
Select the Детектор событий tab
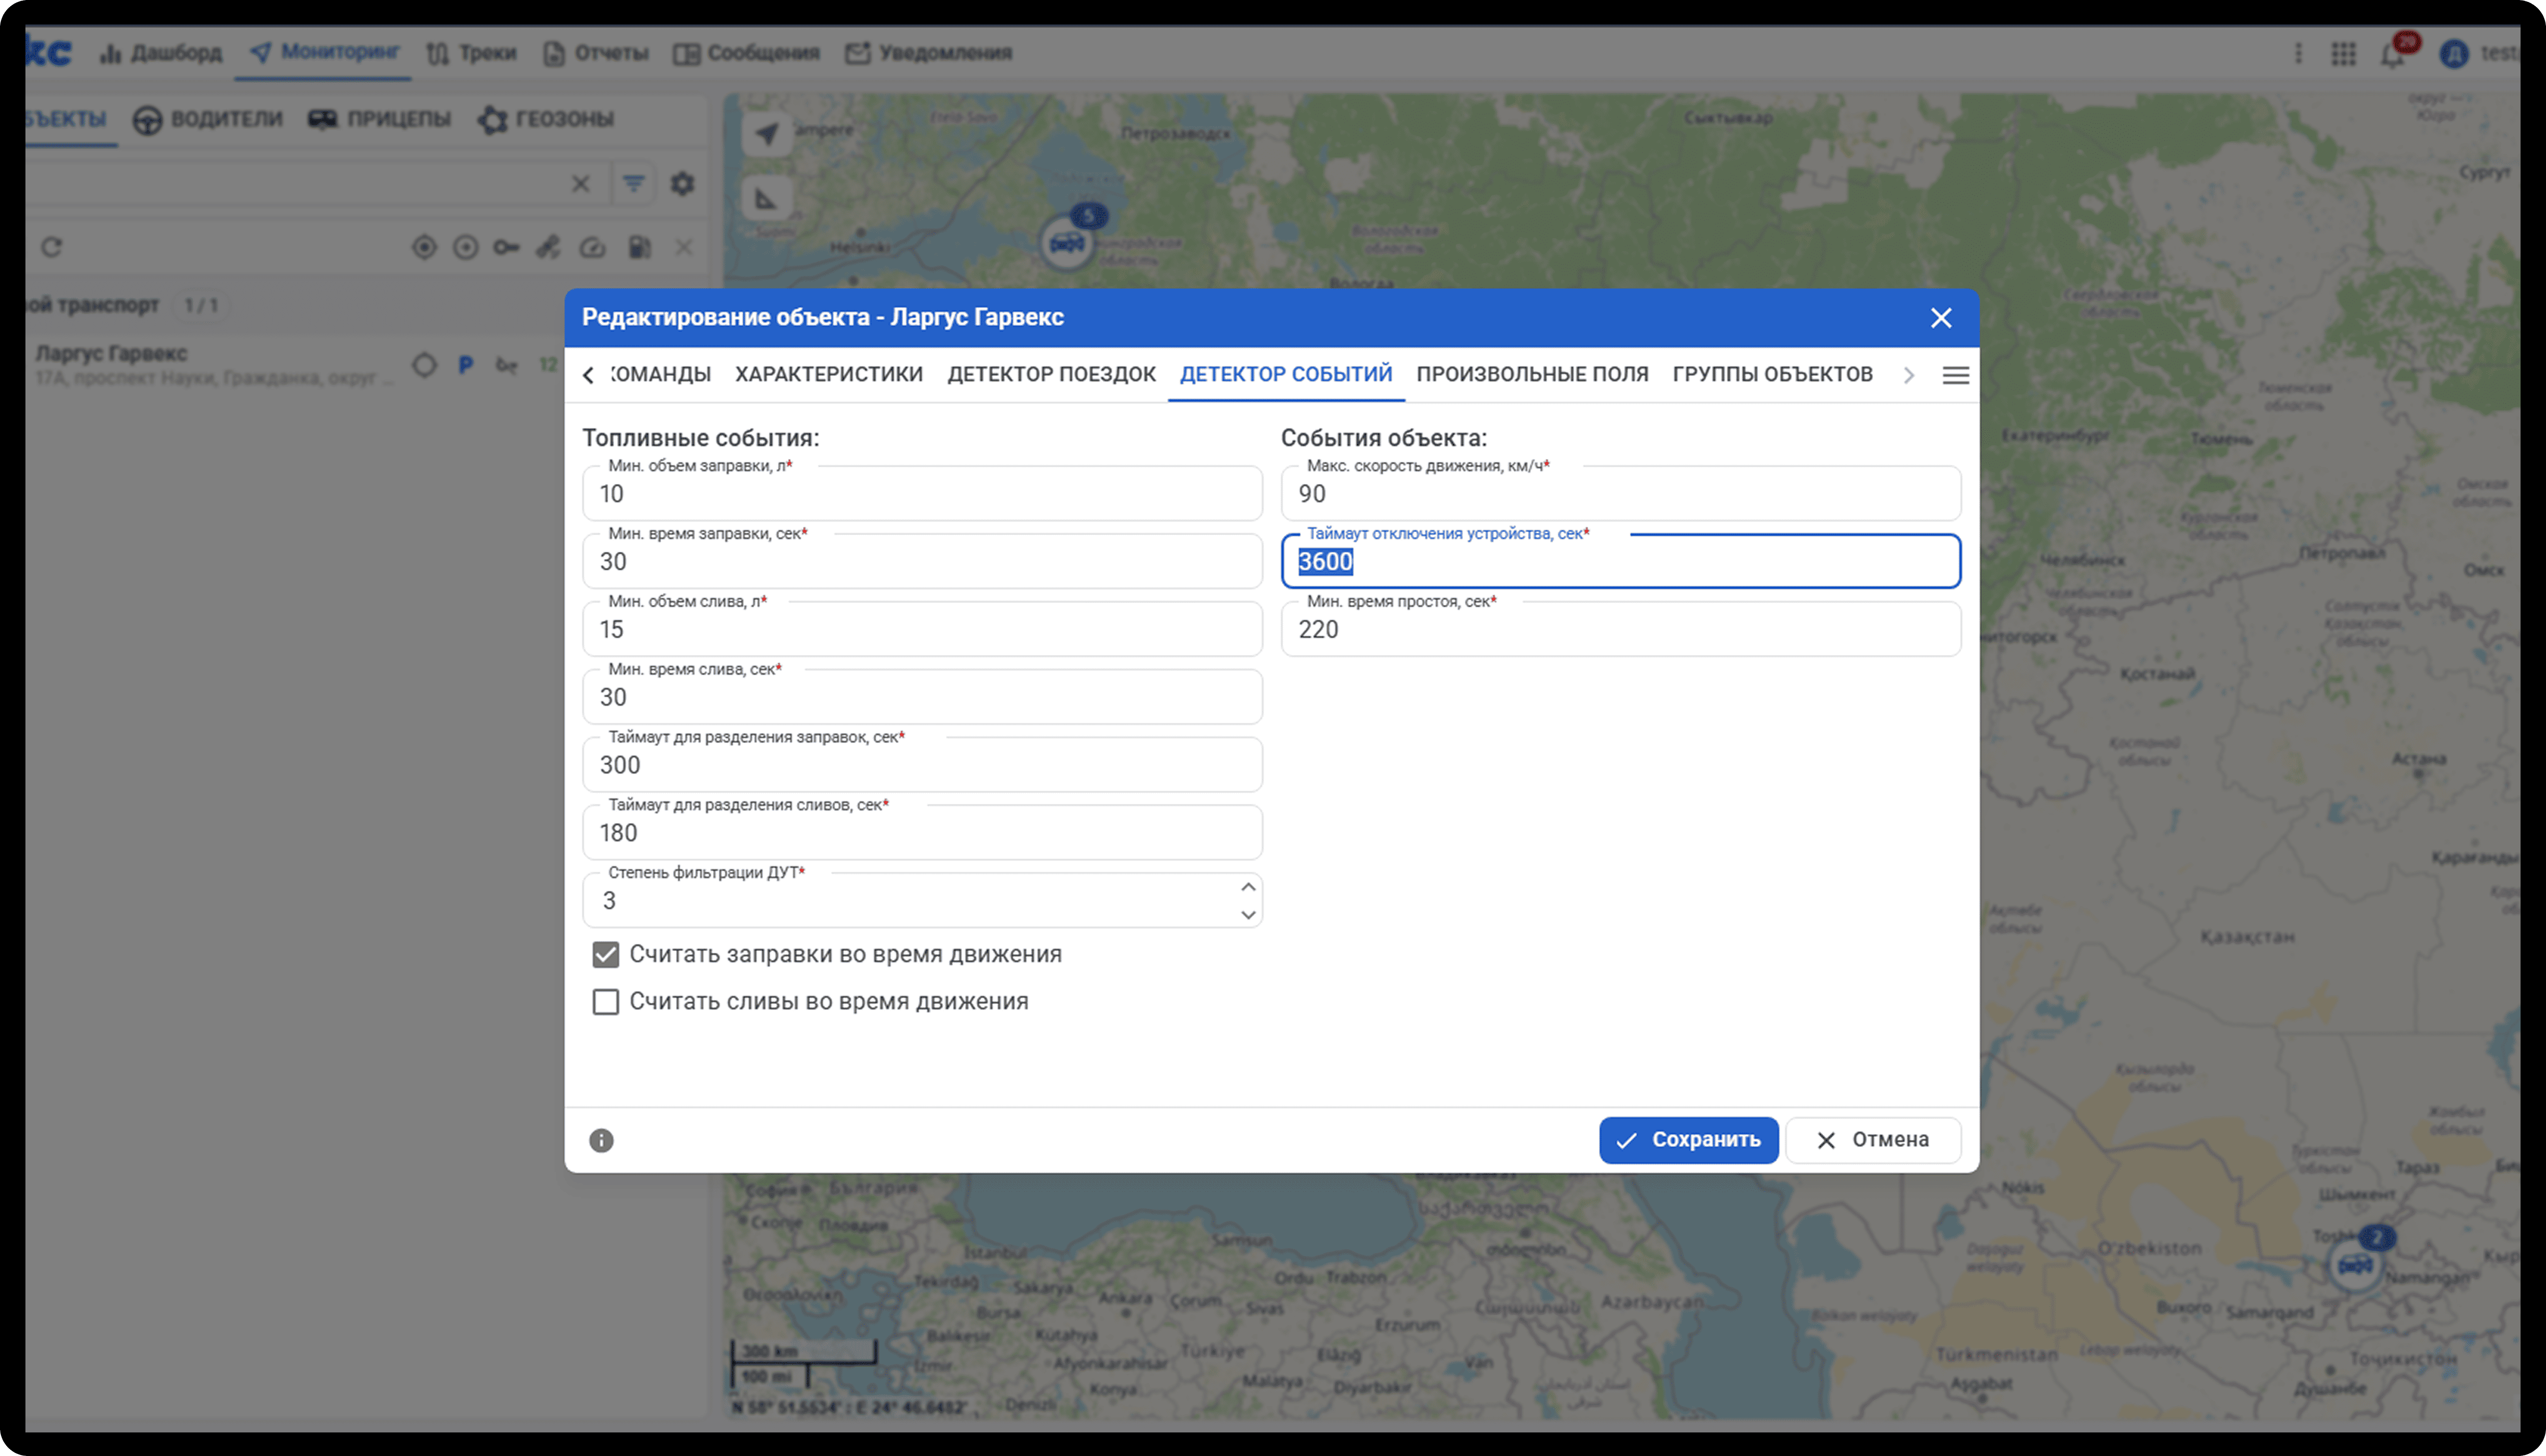coord(1286,374)
